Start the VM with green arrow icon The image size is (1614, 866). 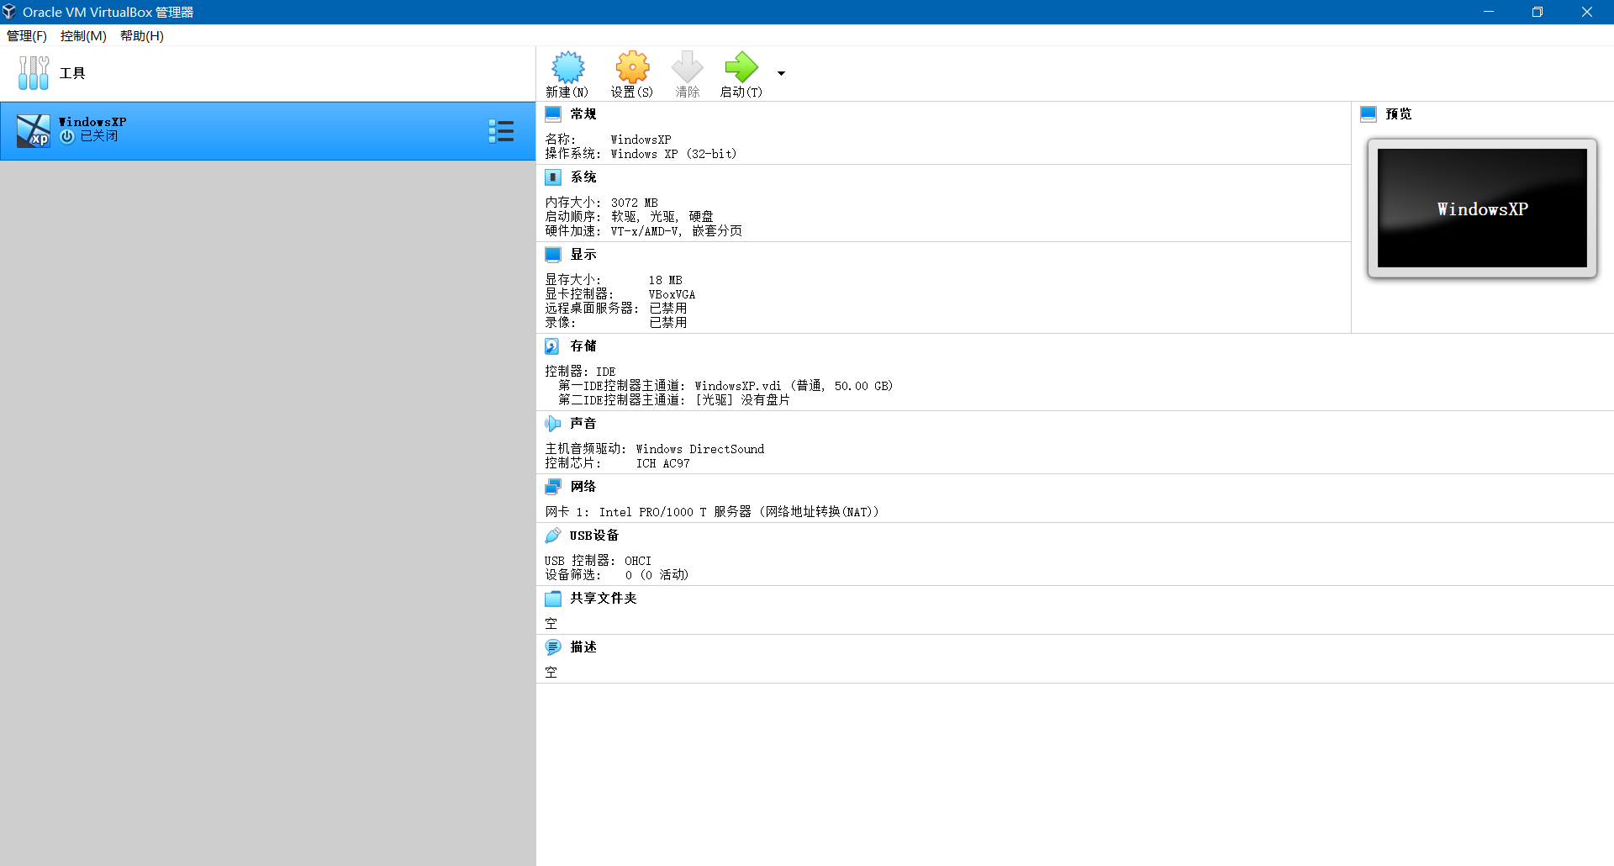click(x=741, y=67)
